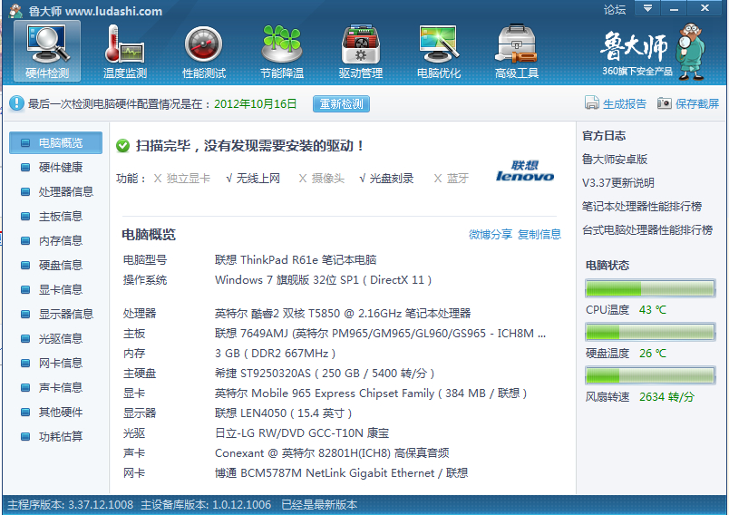
Task: Click 已经是最新版本 in status bar
Action: pos(319,505)
